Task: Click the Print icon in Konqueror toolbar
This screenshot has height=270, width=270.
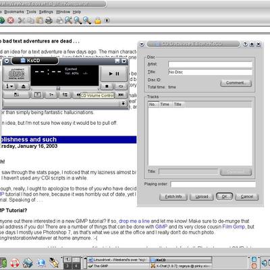Action: click(x=49, y=20)
